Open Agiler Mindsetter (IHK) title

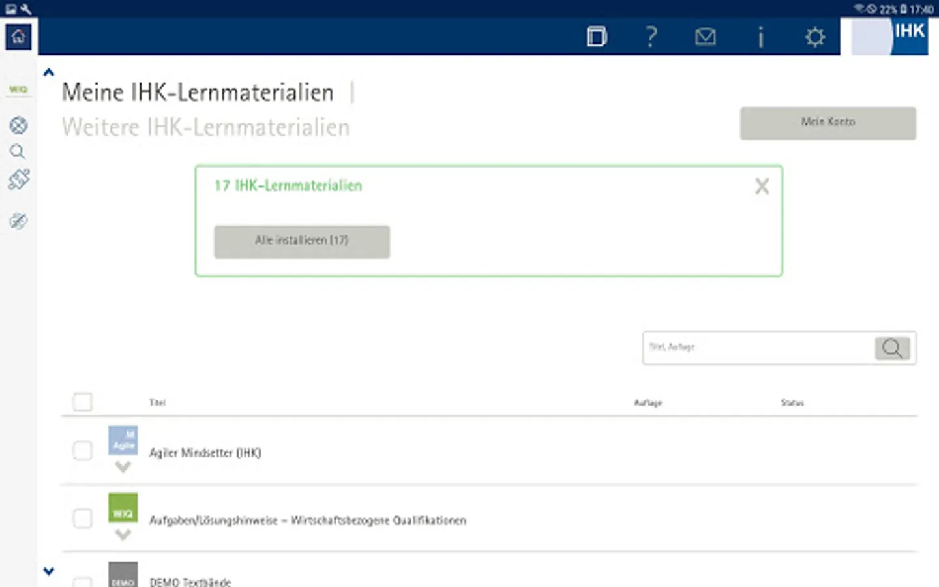pos(205,453)
